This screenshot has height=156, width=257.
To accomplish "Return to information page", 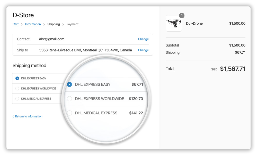I will point(29,116).
